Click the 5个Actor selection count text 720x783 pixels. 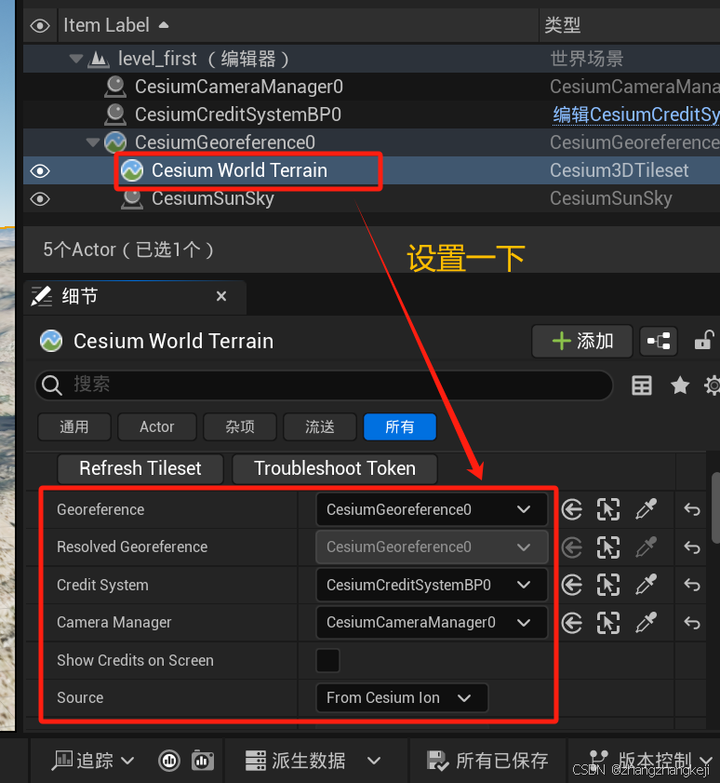pos(128,250)
